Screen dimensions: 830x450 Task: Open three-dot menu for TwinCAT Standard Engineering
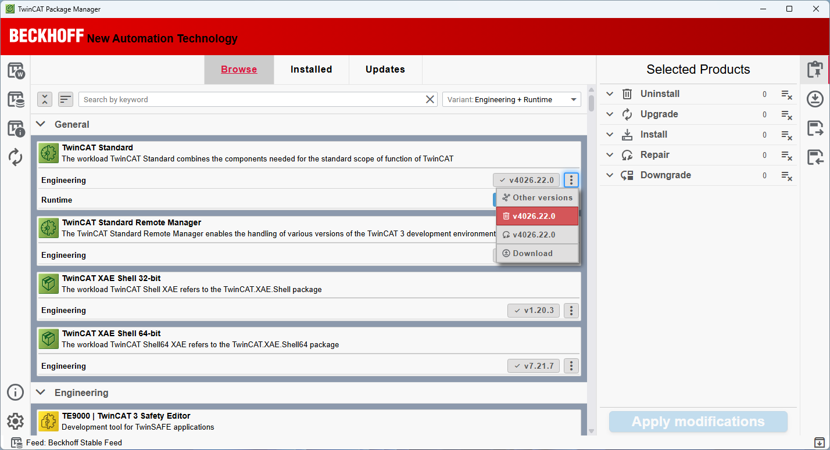coord(571,180)
